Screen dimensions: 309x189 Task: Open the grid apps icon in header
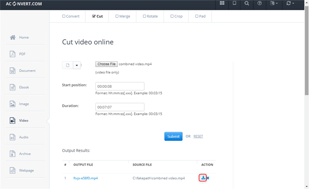[222, 3]
